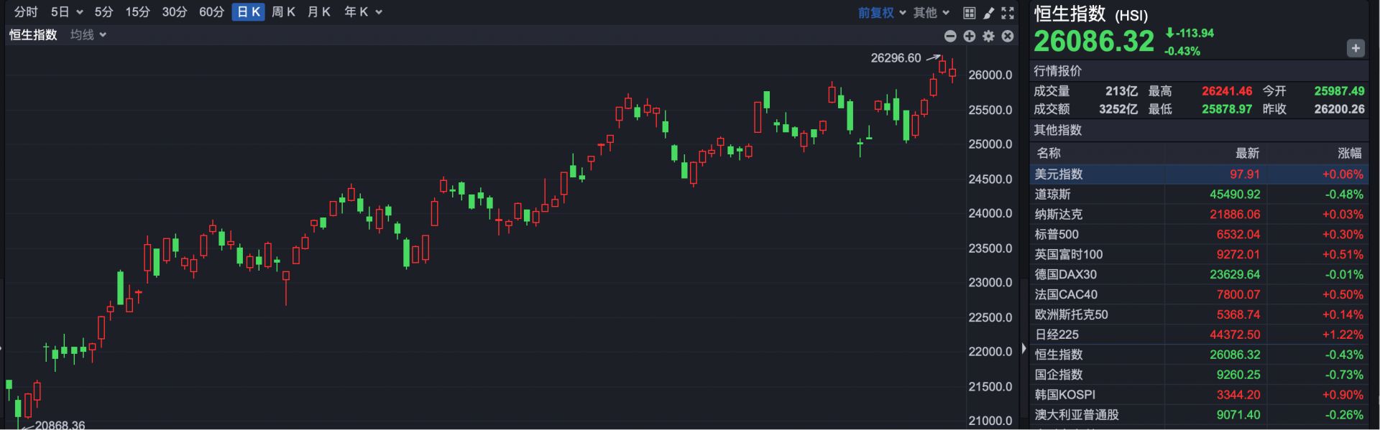Open chart settings gear
The height and width of the screenshot is (430, 1380).
click(988, 36)
